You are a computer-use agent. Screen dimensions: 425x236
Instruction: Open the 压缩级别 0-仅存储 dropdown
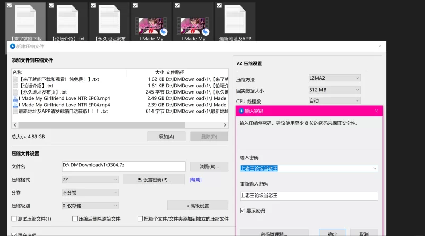pos(90,206)
